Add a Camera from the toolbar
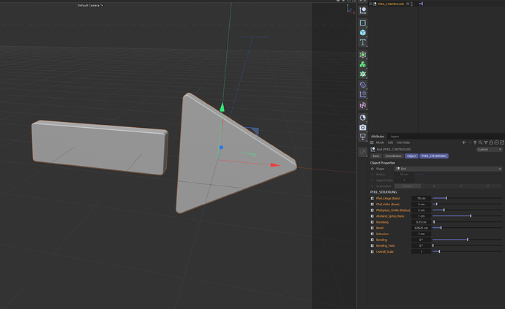Screen dimensions: 505x309 click(363, 127)
